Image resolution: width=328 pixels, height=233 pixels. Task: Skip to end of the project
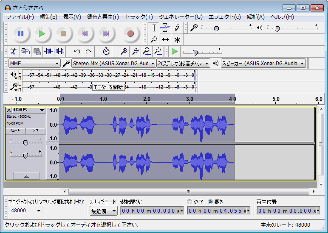coord(106,33)
